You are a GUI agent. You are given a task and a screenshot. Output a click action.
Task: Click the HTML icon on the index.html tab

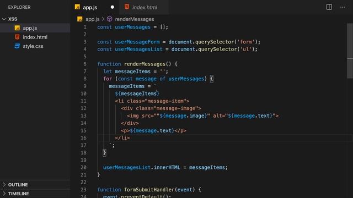(x=127, y=7)
